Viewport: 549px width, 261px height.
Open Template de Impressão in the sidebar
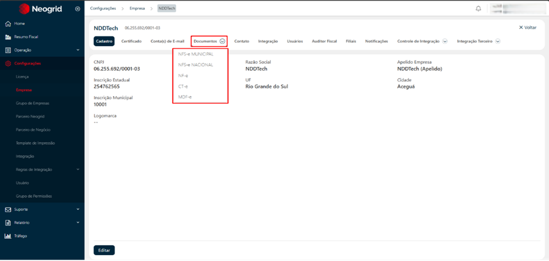click(x=35, y=143)
